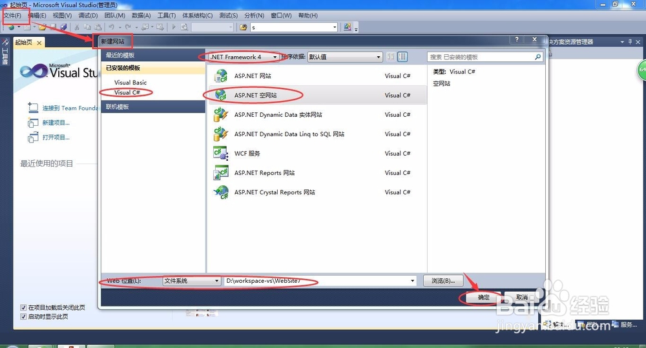Click the ASP.NET Dynamic Data 实体网站 template icon
The width and height of the screenshot is (646, 348).
[x=221, y=114]
